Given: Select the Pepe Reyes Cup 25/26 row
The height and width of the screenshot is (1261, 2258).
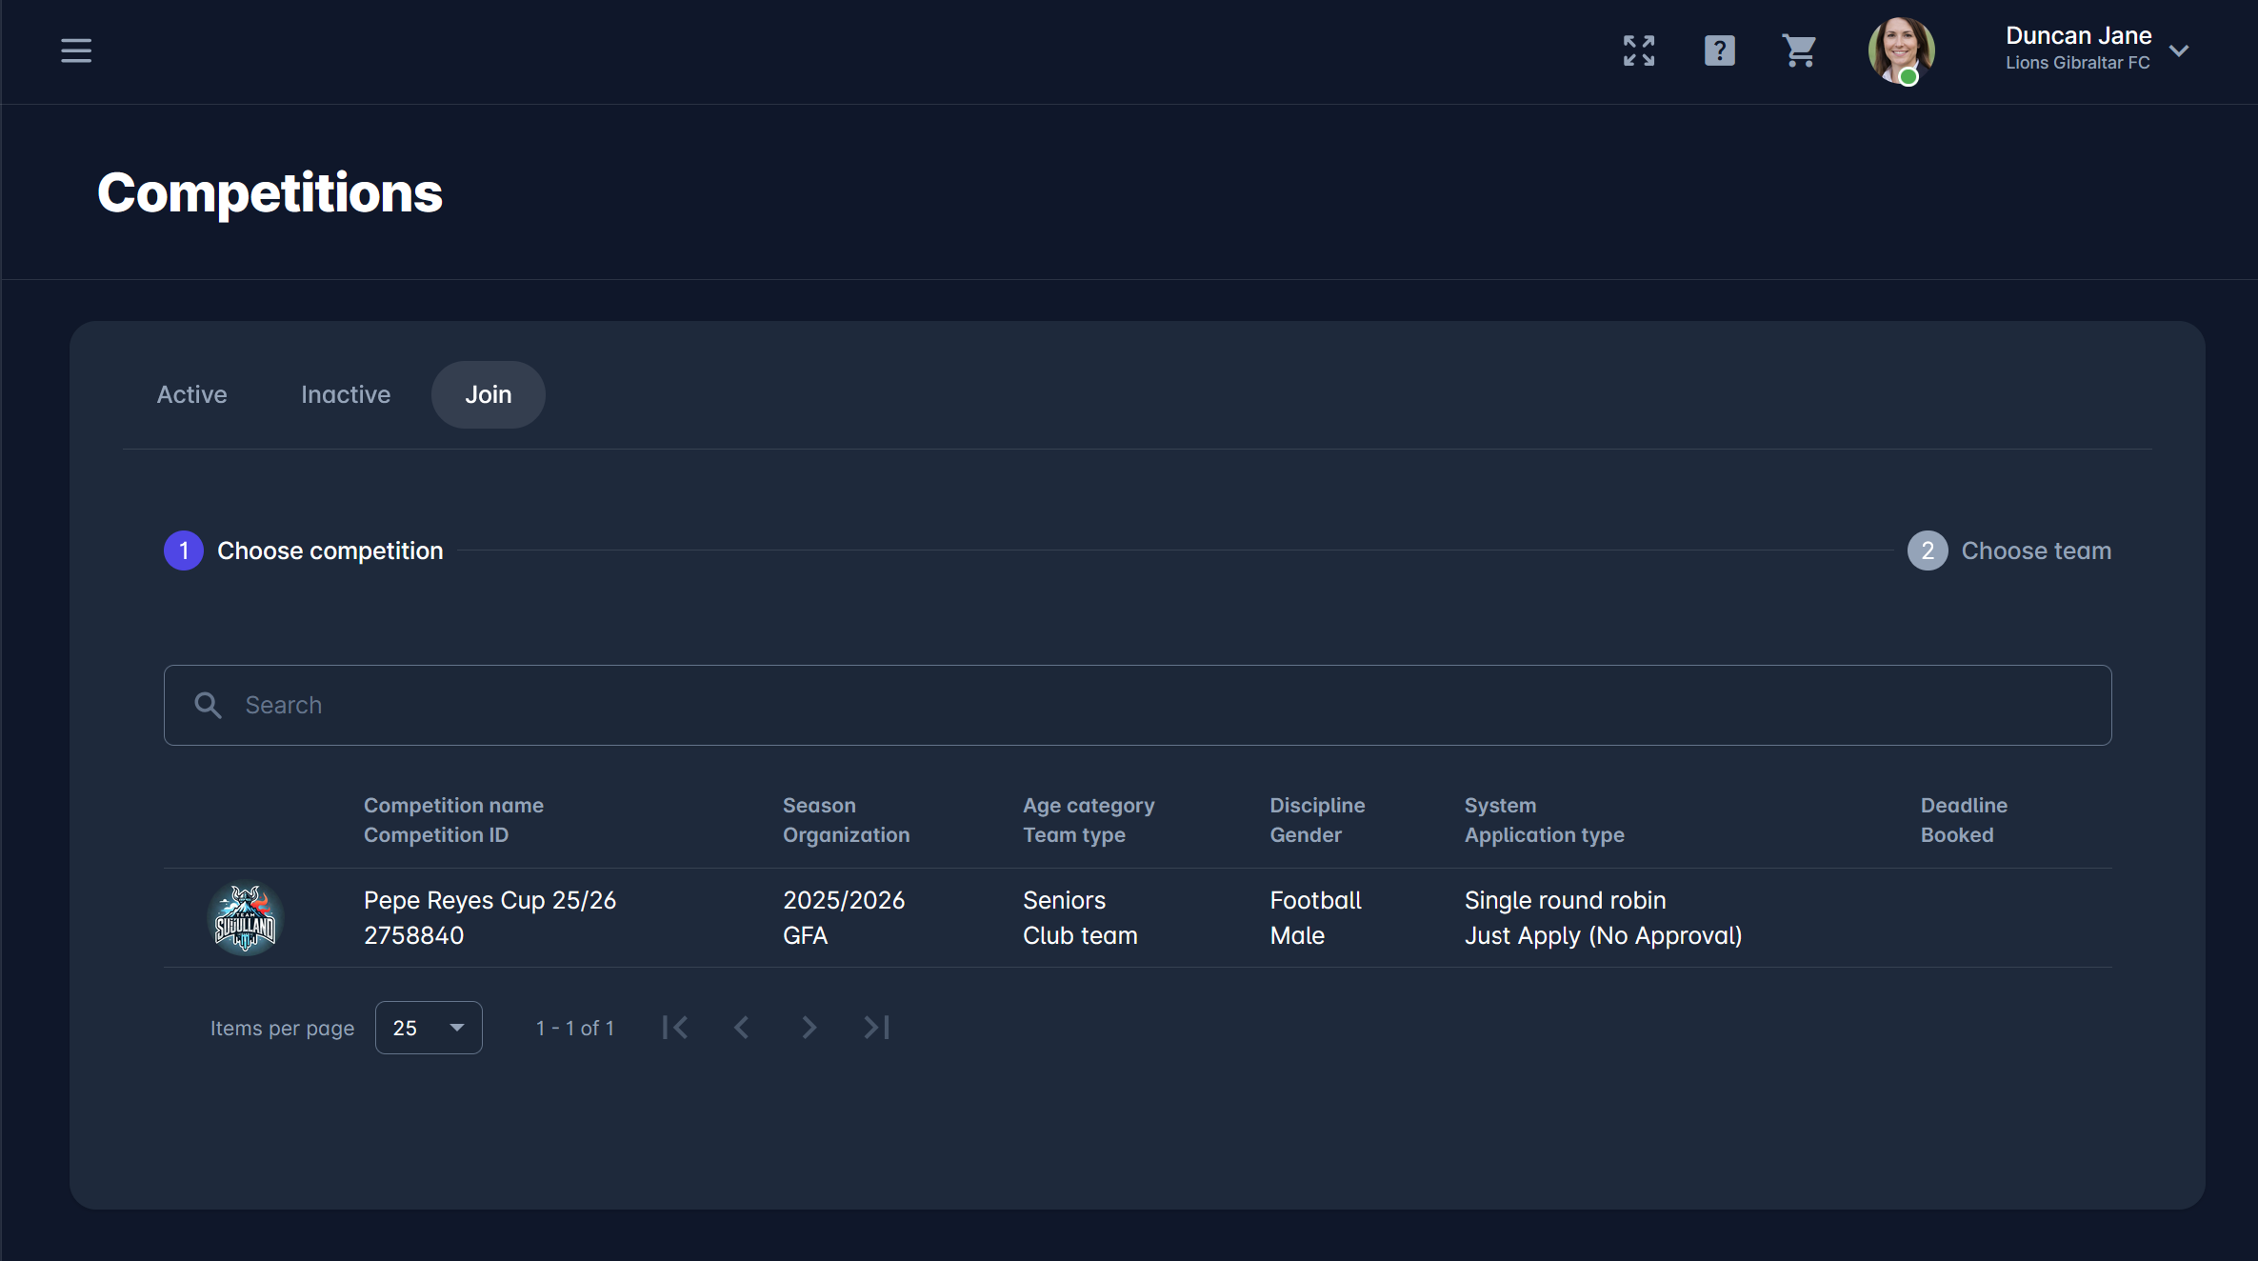Looking at the screenshot, I should coord(1048,918).
